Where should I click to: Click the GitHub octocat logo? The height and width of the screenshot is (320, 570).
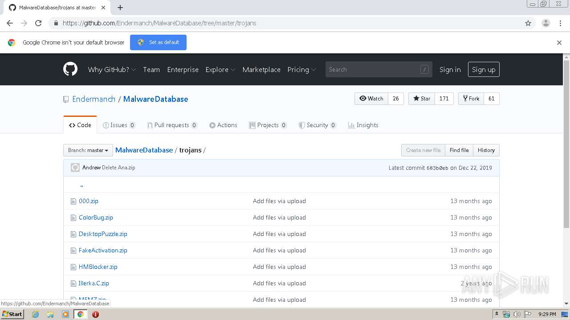tap(70, 69)
